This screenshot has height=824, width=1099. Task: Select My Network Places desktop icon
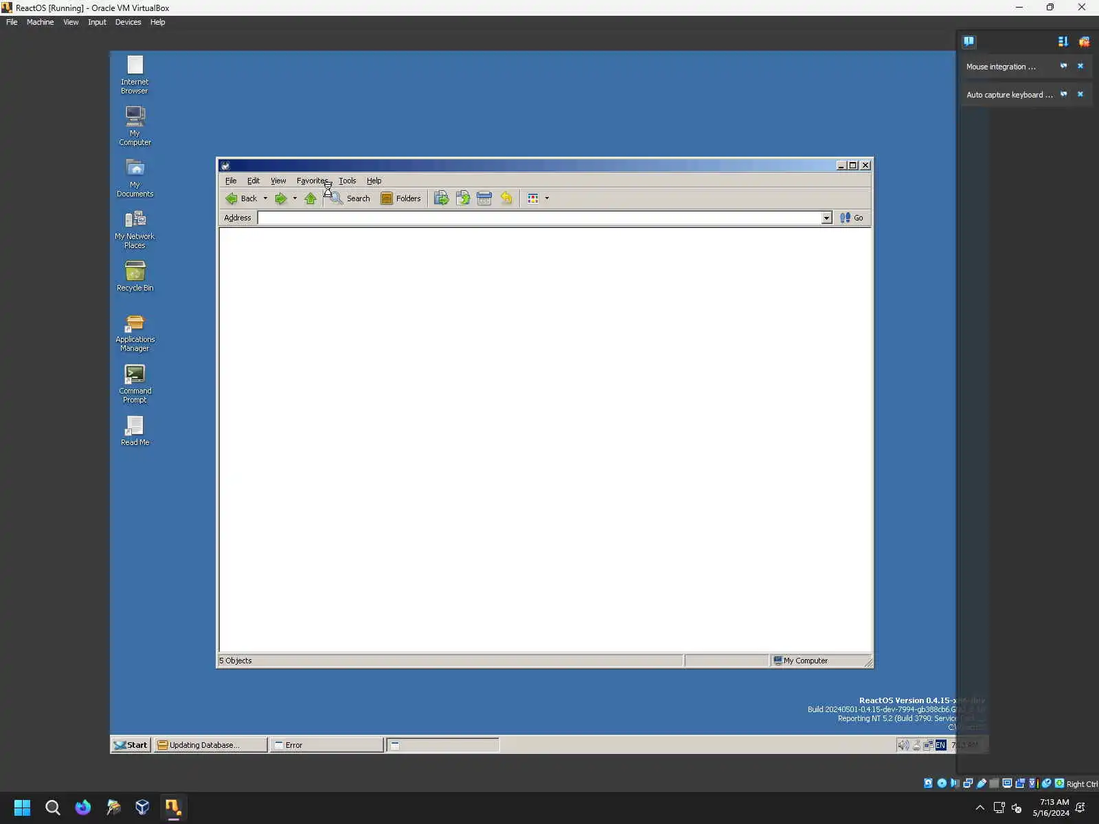[x=135, y=229]
